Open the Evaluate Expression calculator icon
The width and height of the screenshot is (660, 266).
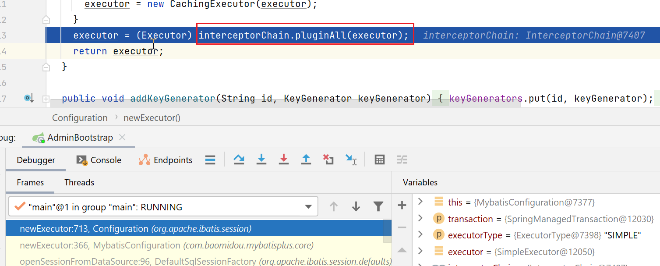[x=380, y=160]
